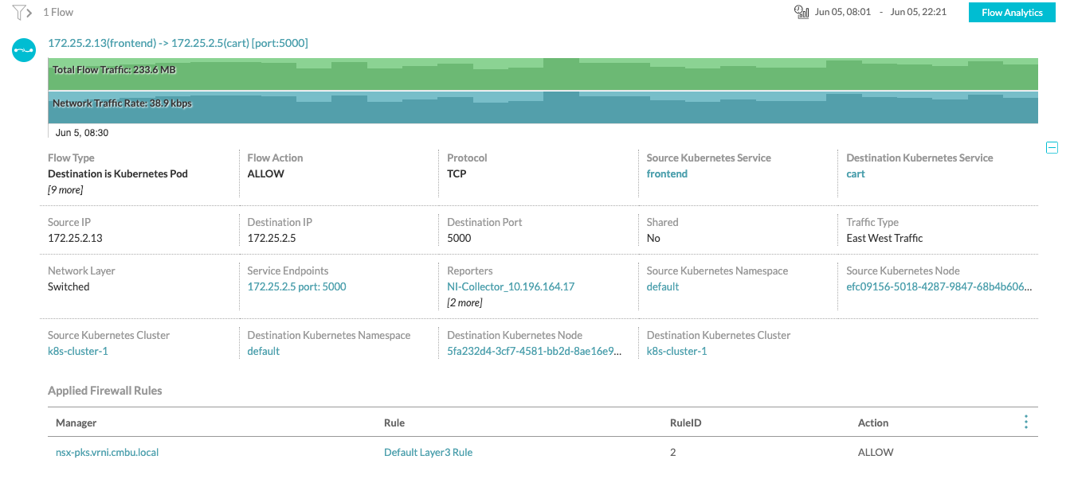Open NI-Collector_10.196.164.17 reporter link
Image resolution: width=1074 pixels, height=479 pixels.
coord(511,286)
